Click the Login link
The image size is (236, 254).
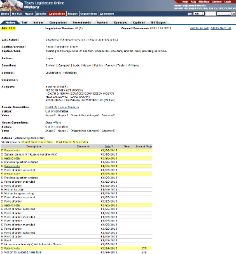[x=228, y=2]
